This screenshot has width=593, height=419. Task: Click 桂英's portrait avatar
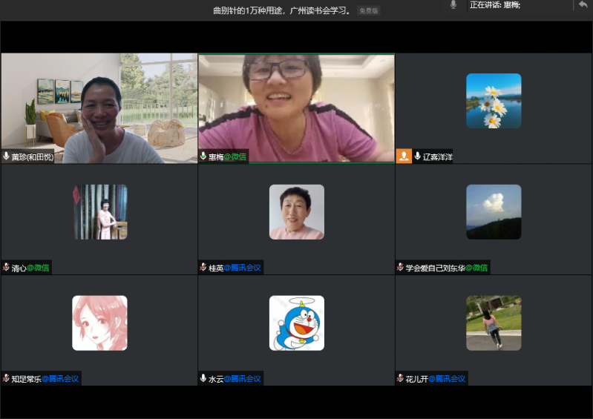pos(296,211)
